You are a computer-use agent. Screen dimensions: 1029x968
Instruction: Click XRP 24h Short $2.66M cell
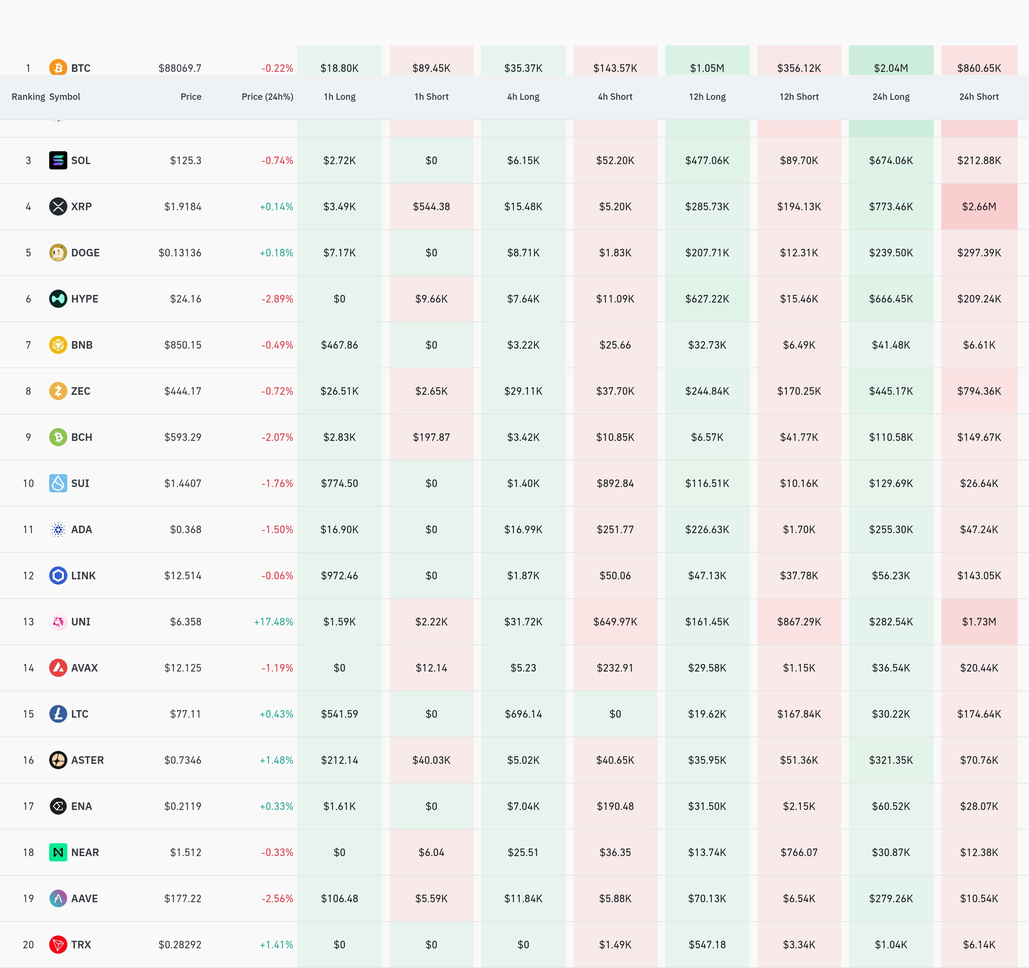pos(978,206)
